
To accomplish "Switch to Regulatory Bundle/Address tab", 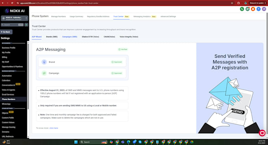I will (98, 17).
